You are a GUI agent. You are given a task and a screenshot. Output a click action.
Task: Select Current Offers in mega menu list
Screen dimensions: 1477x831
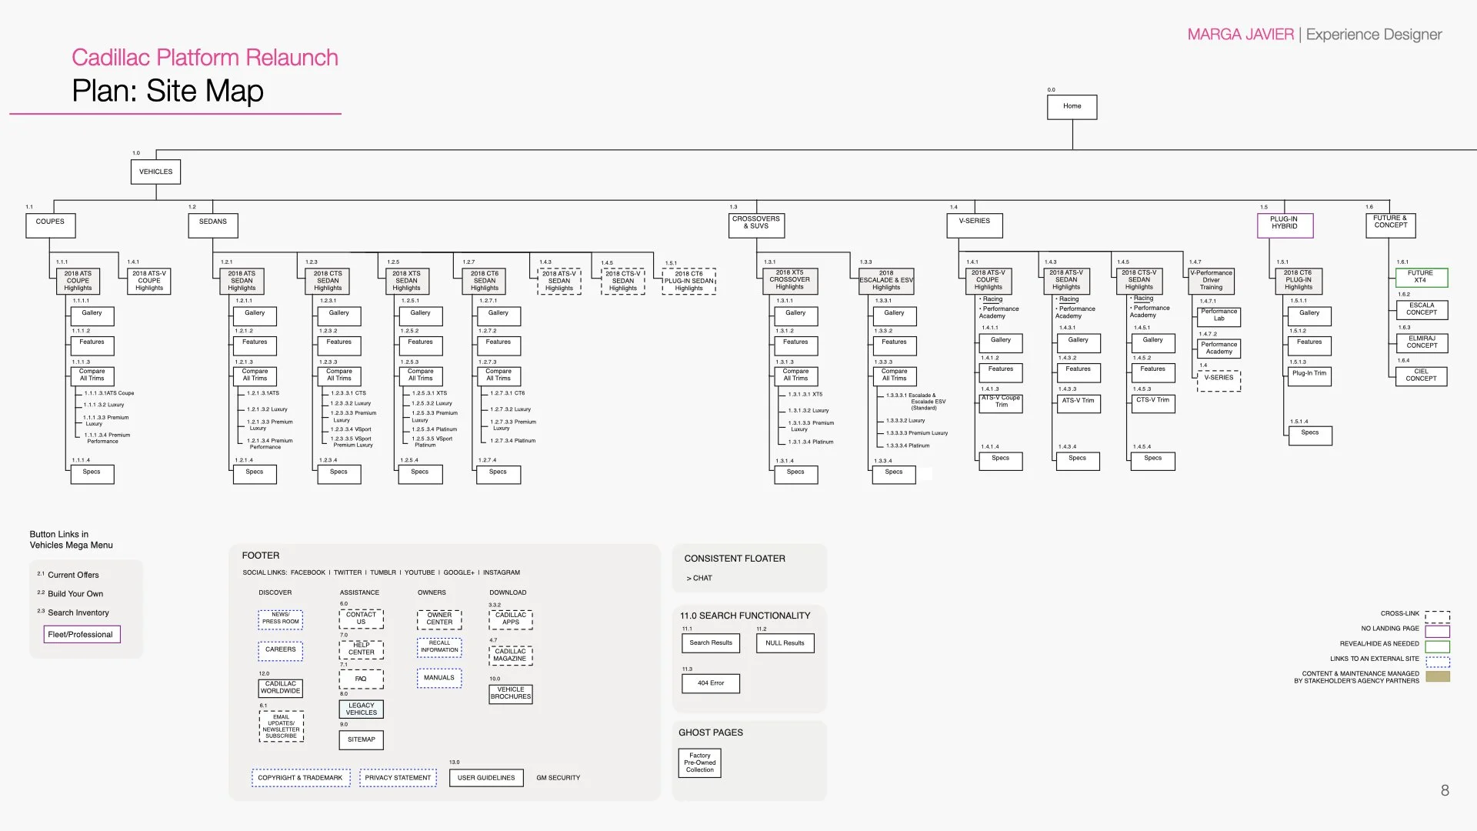(x=73, y=575)
